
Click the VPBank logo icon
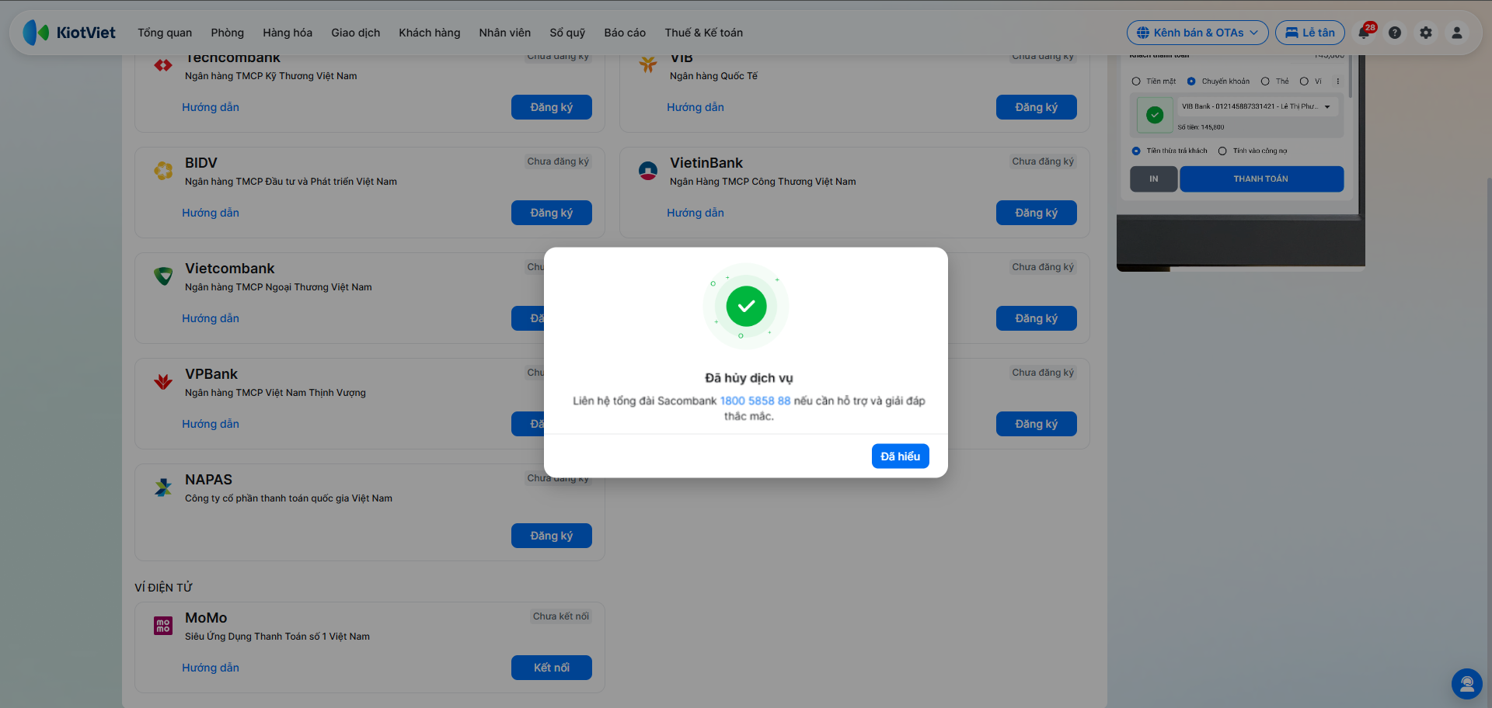point(163,382)
